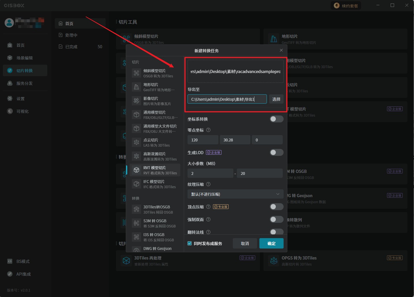The height and width of the screenshot is (297, 414).
Task: Select the 地形切片 icon in dialog list
Action: [x=136, y=87]
